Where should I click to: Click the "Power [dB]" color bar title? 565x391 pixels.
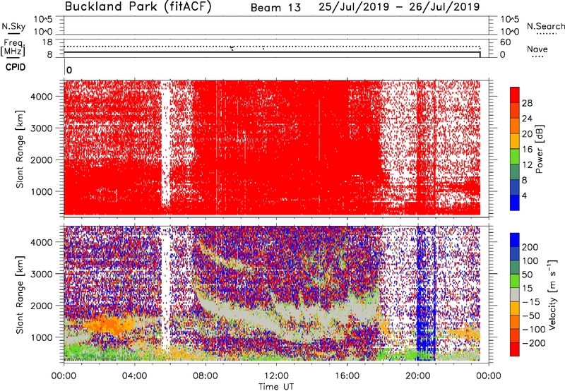(539, 149)
